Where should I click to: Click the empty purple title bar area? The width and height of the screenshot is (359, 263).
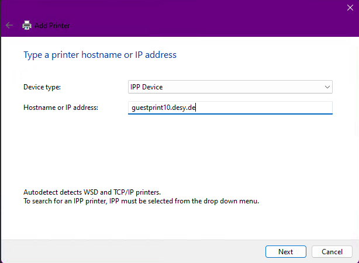205,18
